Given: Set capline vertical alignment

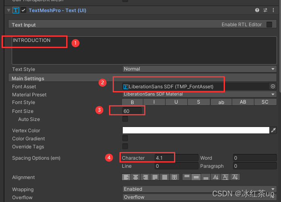Looking at the screenshot, I should coord(235,177).
